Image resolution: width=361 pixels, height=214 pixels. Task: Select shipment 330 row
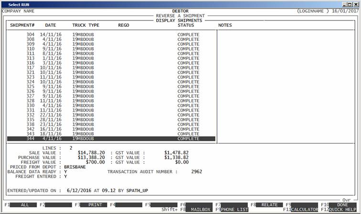pos(111,105)
